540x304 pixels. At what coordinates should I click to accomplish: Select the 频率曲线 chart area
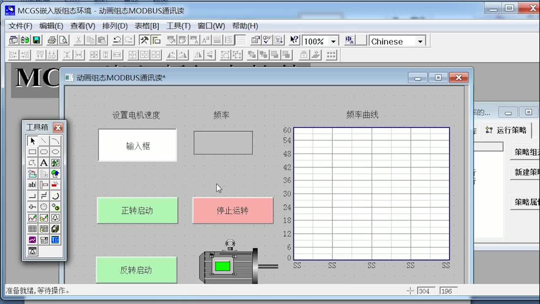pyautogui.click(x=371, y=193)
